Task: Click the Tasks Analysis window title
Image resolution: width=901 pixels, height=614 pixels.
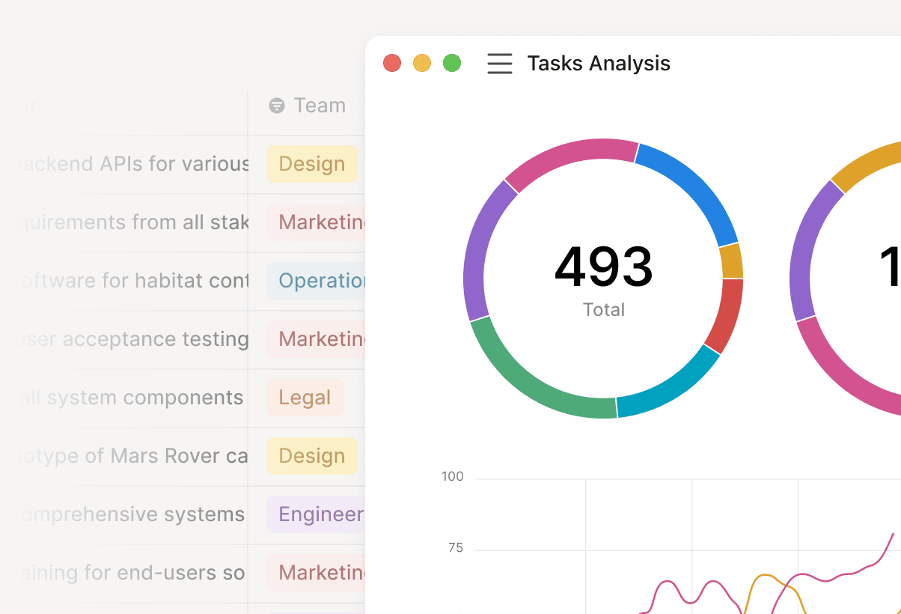Action: [x=598, y=64]
